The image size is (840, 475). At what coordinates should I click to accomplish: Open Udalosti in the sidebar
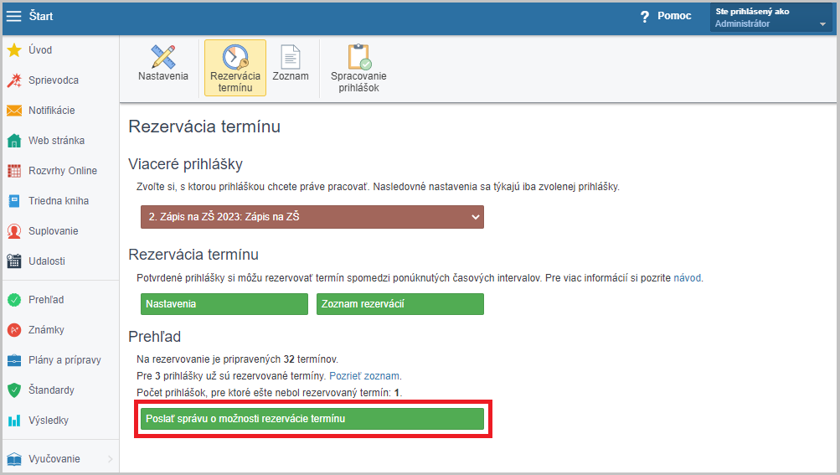[x=47, y=261]
